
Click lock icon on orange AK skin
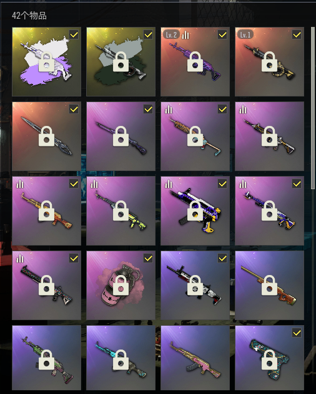pyautogui.click(x=46, y=210)
